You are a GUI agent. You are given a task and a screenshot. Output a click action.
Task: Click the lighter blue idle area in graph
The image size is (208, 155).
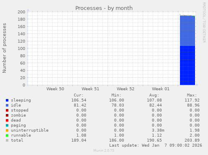(187, 31)
